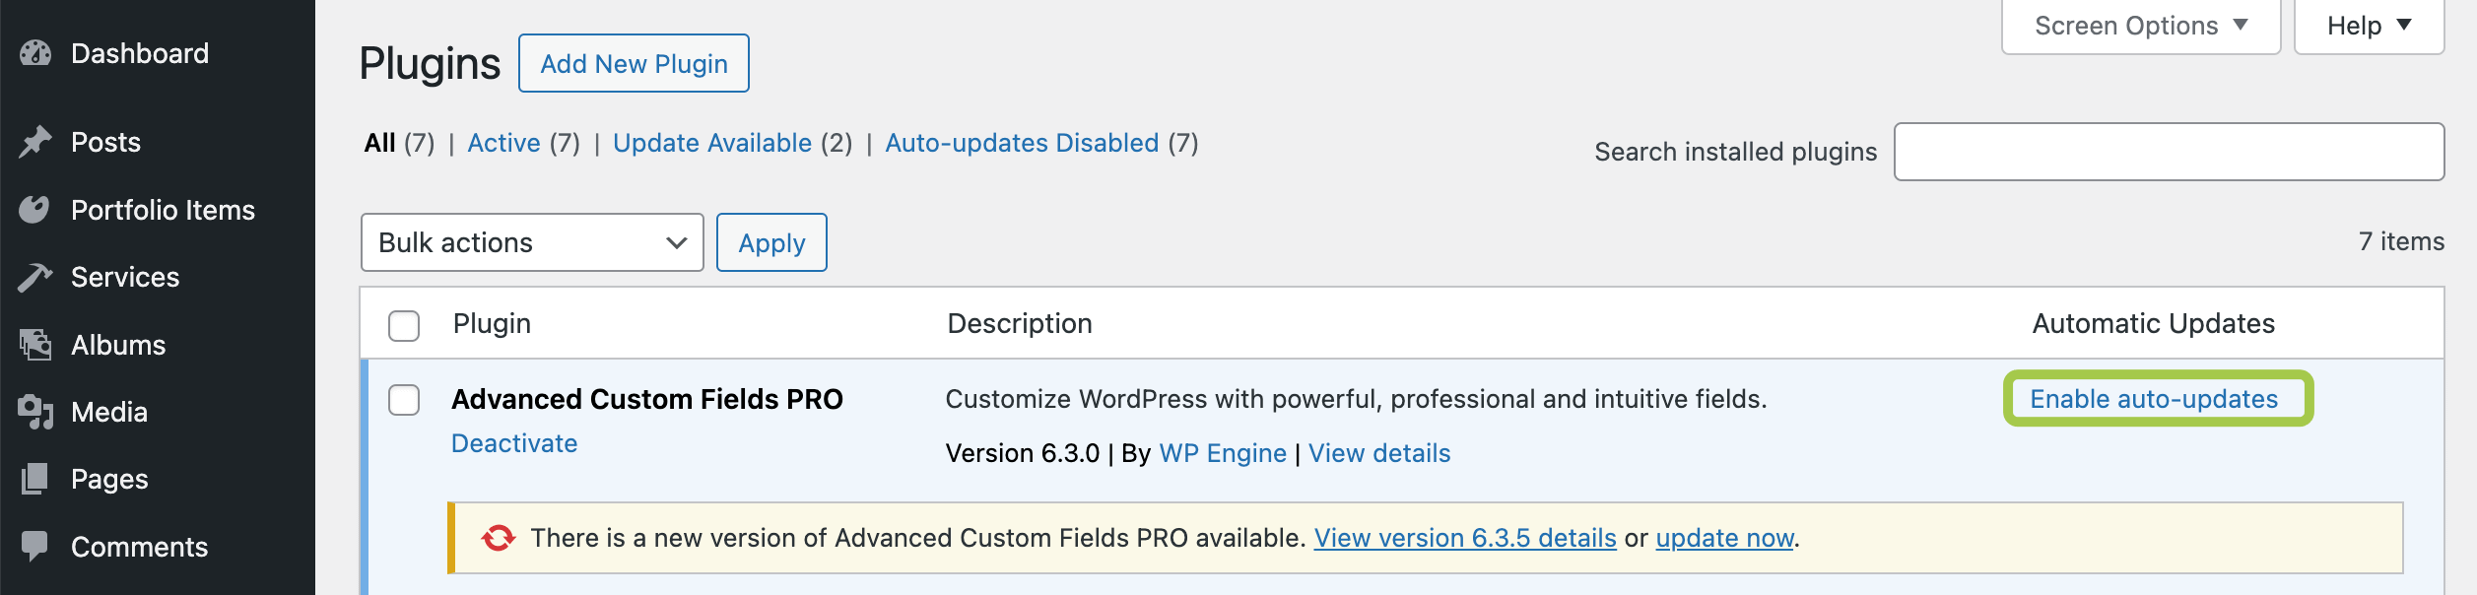Screen dimensions: 2477x595
Task: Check the Advanced Custom Fields PRO checkbox
Action: coord(404,400)
